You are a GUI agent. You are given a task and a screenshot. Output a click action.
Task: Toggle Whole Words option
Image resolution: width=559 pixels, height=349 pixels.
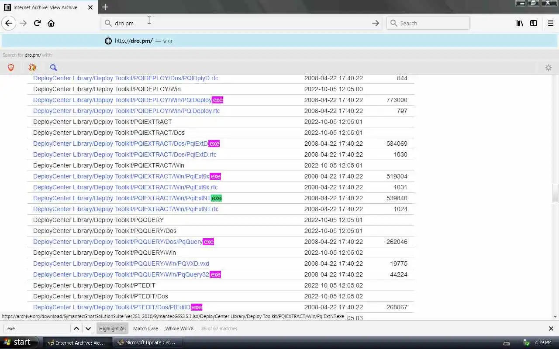179,328
